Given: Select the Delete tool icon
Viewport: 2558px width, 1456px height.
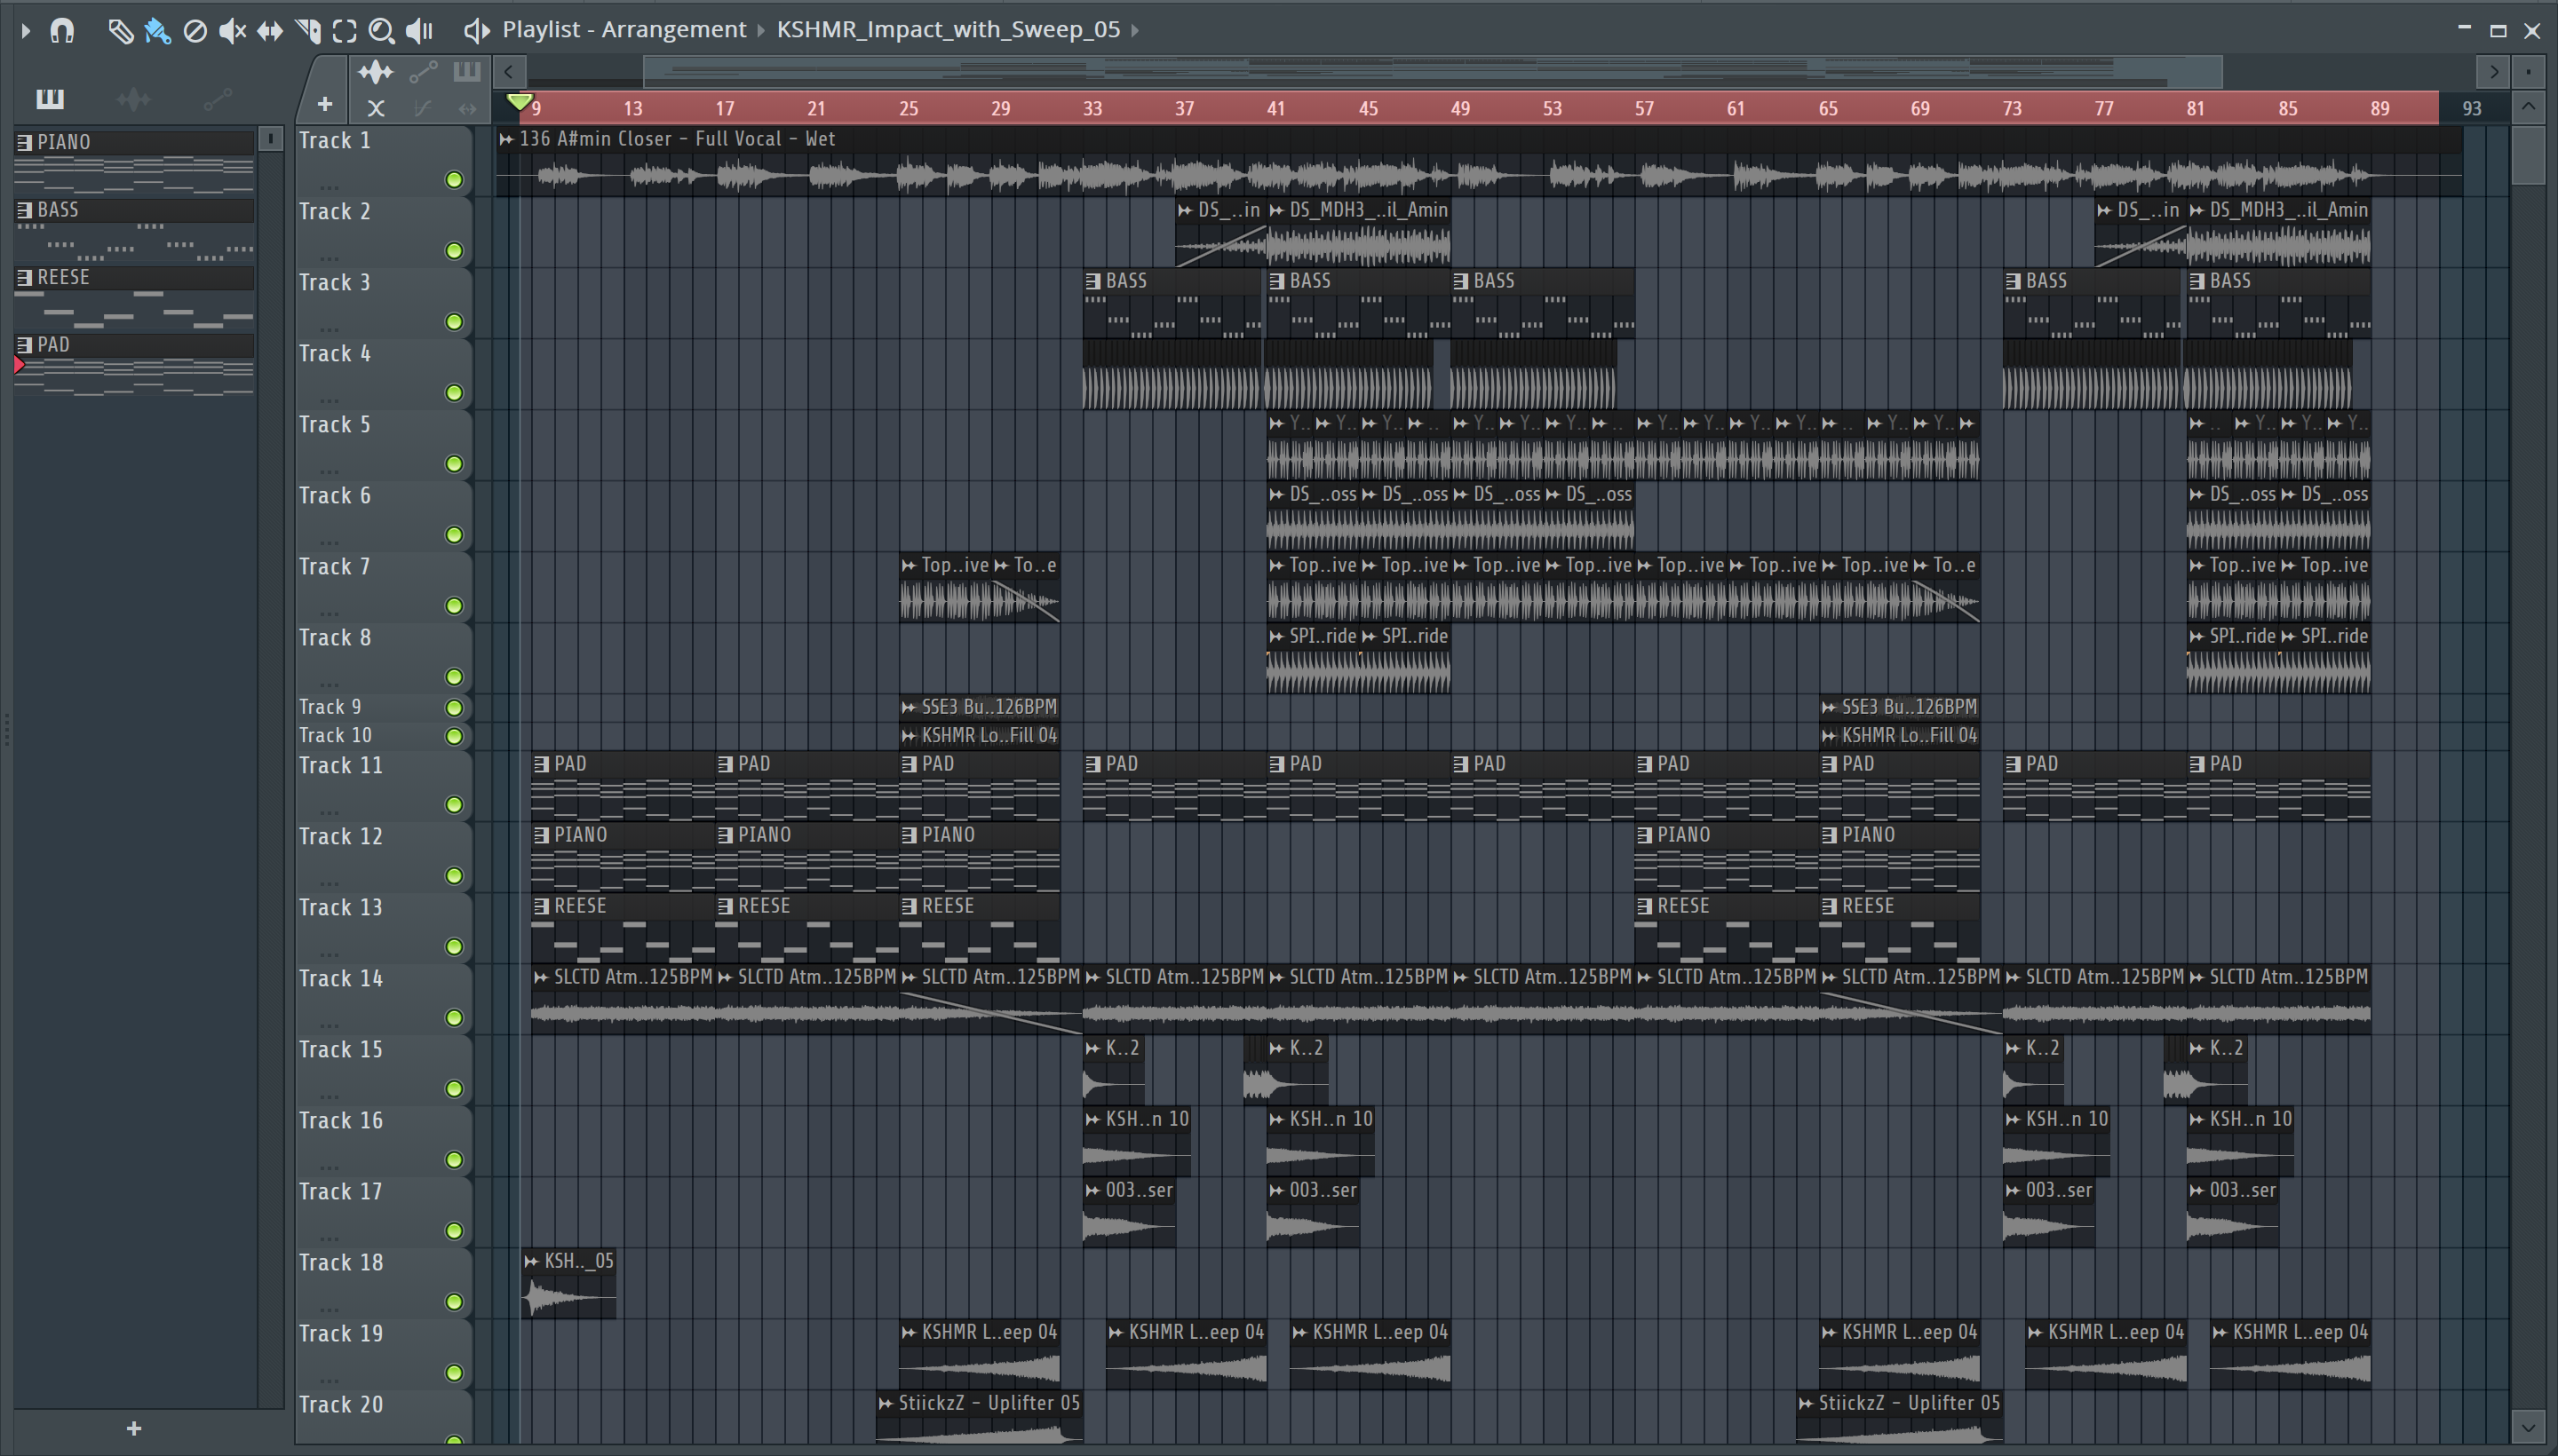Looking at the screenshot, I should pyautogui.click(x=195, y=31).
